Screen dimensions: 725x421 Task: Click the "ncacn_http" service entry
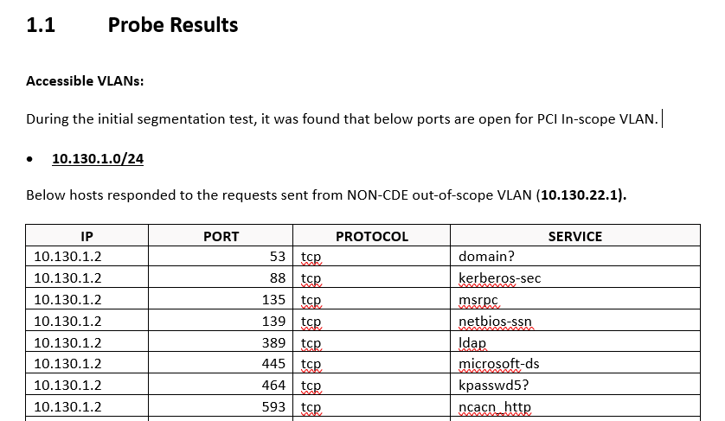[x=494, y=406]
